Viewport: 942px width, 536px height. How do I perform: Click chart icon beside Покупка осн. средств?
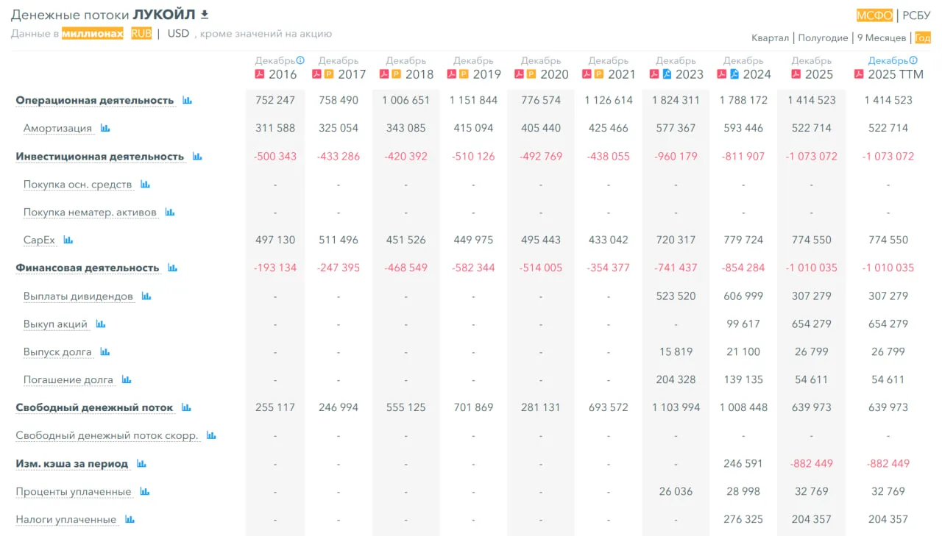coord(145,184)
